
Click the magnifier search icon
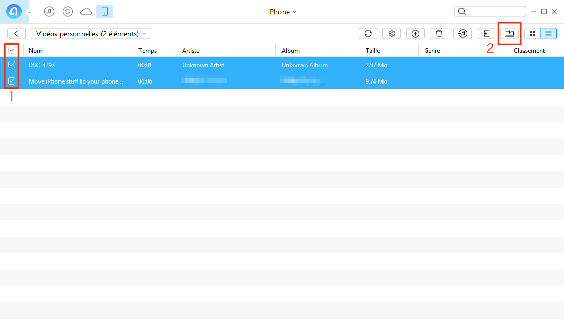tap(462, 11)
